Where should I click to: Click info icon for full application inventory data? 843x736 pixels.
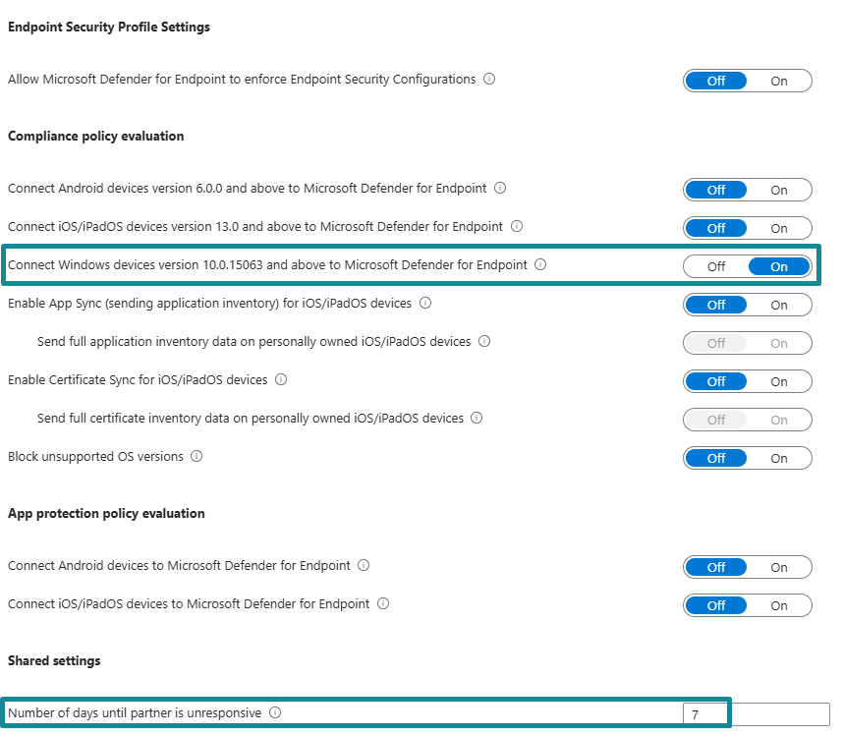click(x=484, y=341)
